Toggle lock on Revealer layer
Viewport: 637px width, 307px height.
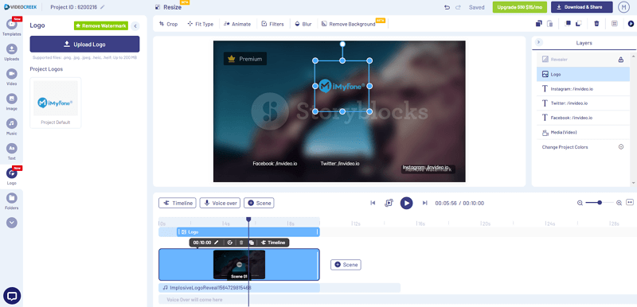[621, 60]
